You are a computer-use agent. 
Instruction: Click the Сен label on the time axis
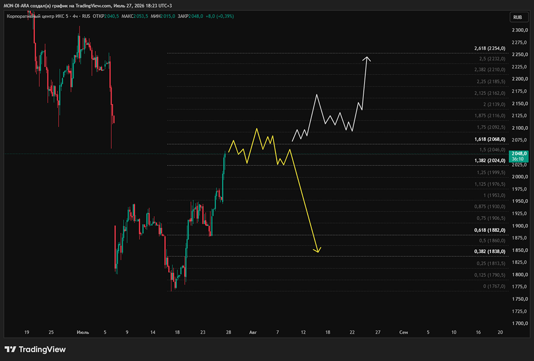(404, 332)
